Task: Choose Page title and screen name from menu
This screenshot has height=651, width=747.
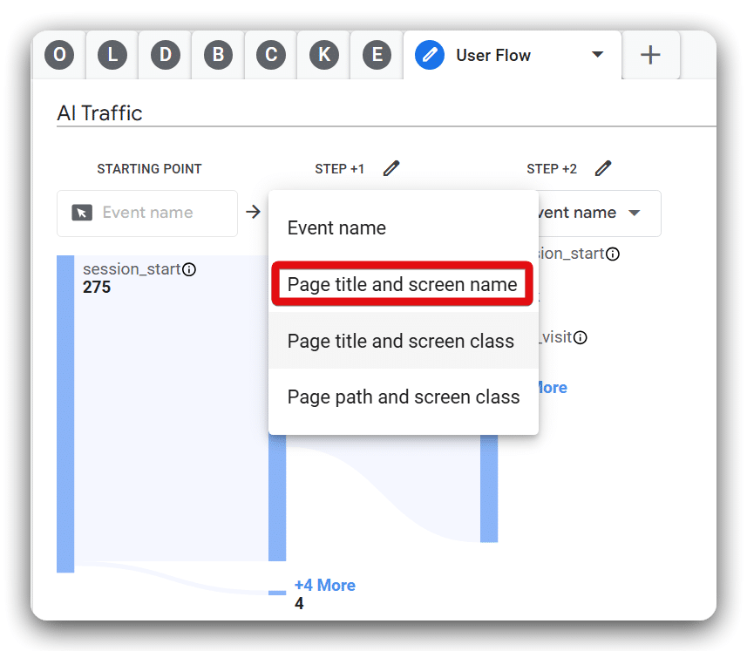Action: pos(402,284)
